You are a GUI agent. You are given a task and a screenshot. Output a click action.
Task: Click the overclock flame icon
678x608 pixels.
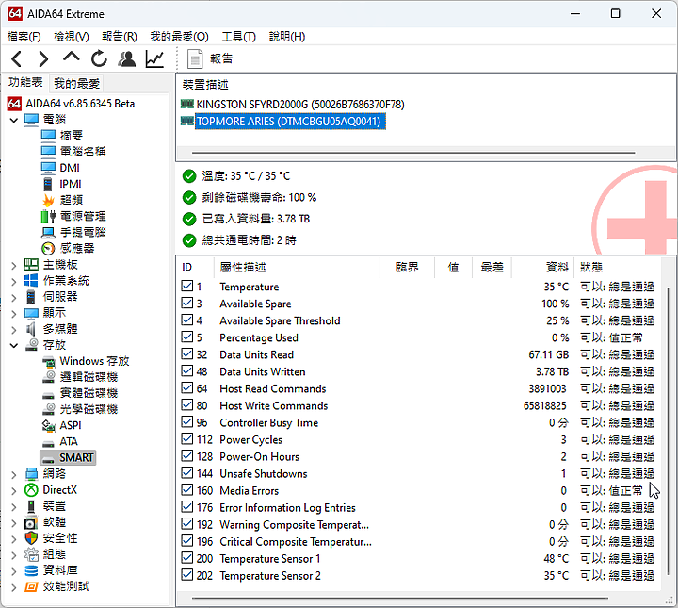coord(48,200)
